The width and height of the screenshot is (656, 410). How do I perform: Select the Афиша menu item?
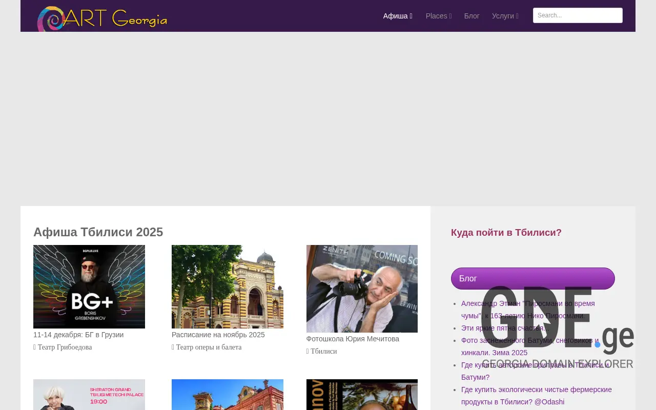click(395, 16)
